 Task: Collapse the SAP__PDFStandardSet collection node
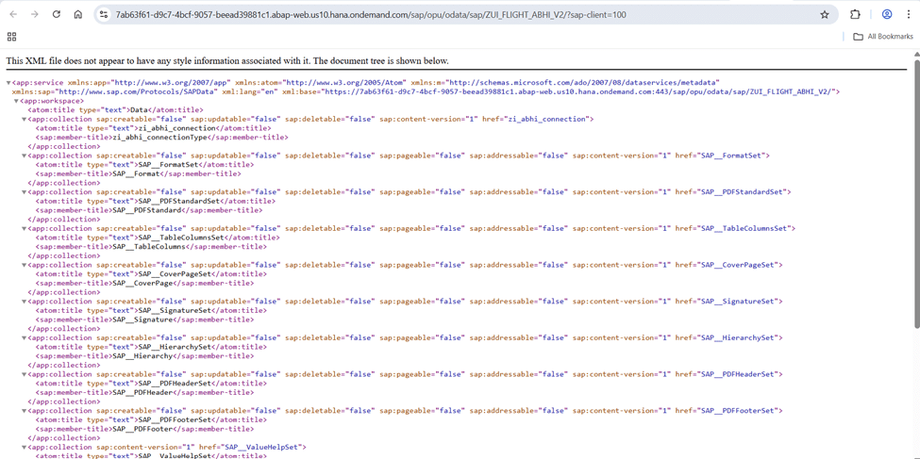click(x=25, y=192)
